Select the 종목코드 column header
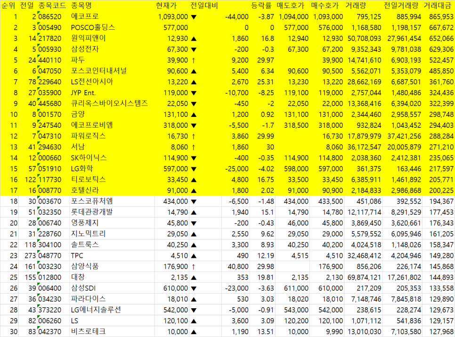 52,6
